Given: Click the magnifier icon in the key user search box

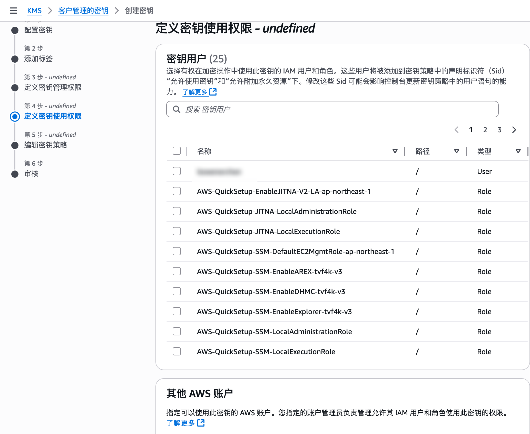Looking at the screenshot, I should coord(176,109).
